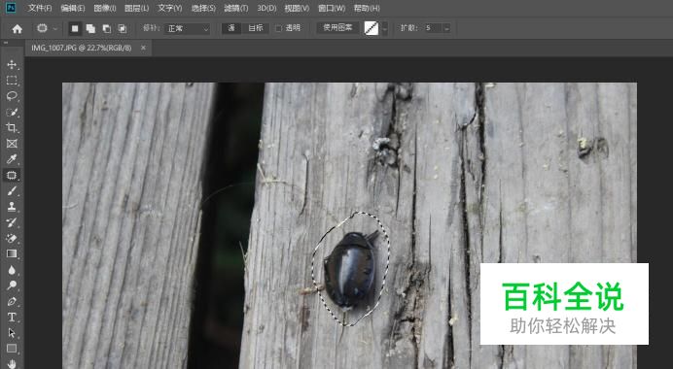Open the 视图(V) menu
The image size is (673, 369).
[x=297, y=8]
